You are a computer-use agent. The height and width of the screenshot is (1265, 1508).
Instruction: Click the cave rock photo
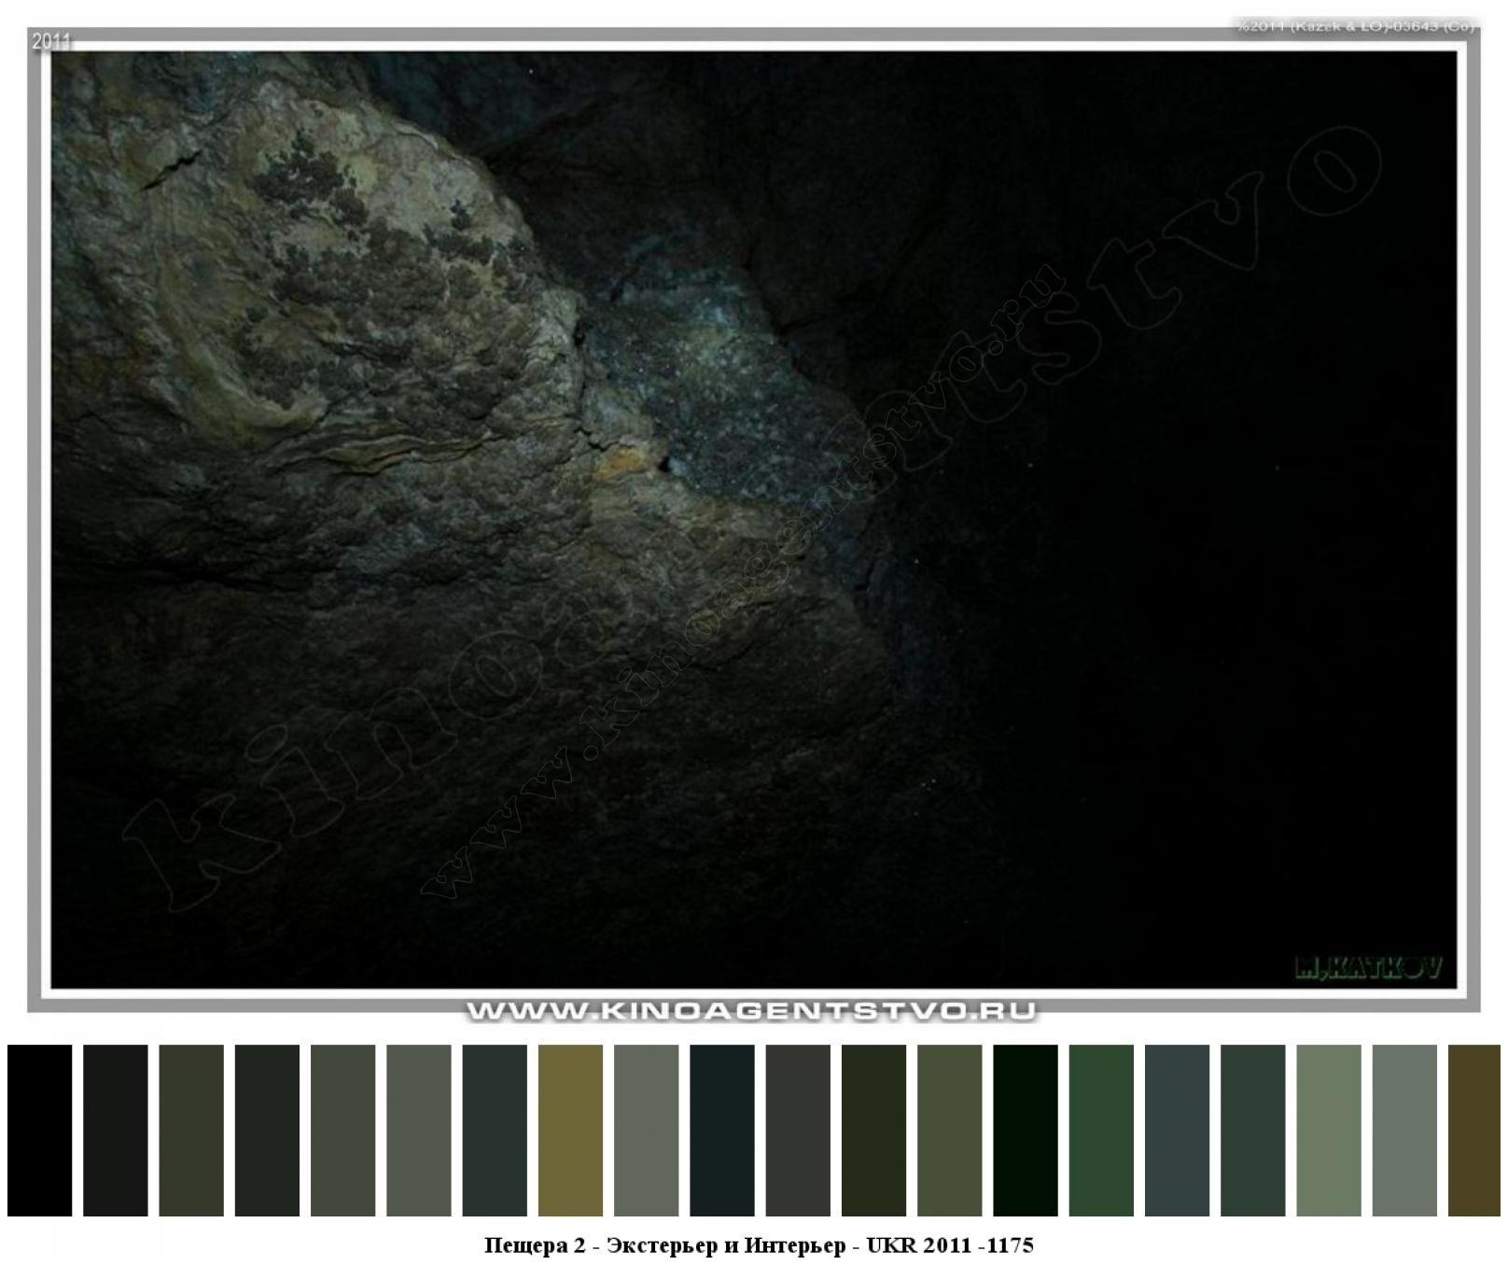coord(754,519)
